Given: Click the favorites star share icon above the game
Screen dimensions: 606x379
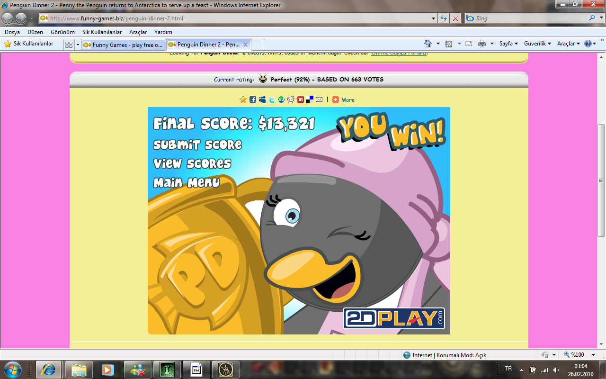Looking at the screenshot, I should pyautogui.click(x=243, y=99).
